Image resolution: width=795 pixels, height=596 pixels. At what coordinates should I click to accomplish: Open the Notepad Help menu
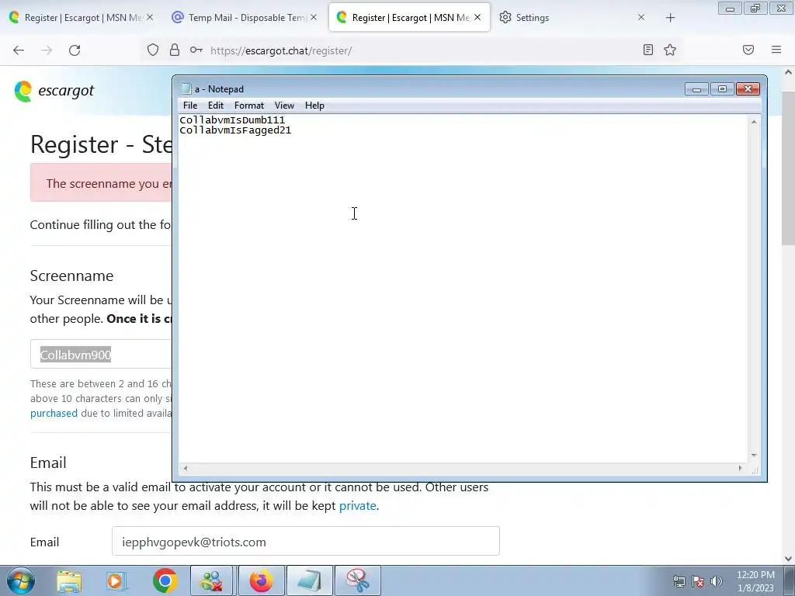[314, 106]
